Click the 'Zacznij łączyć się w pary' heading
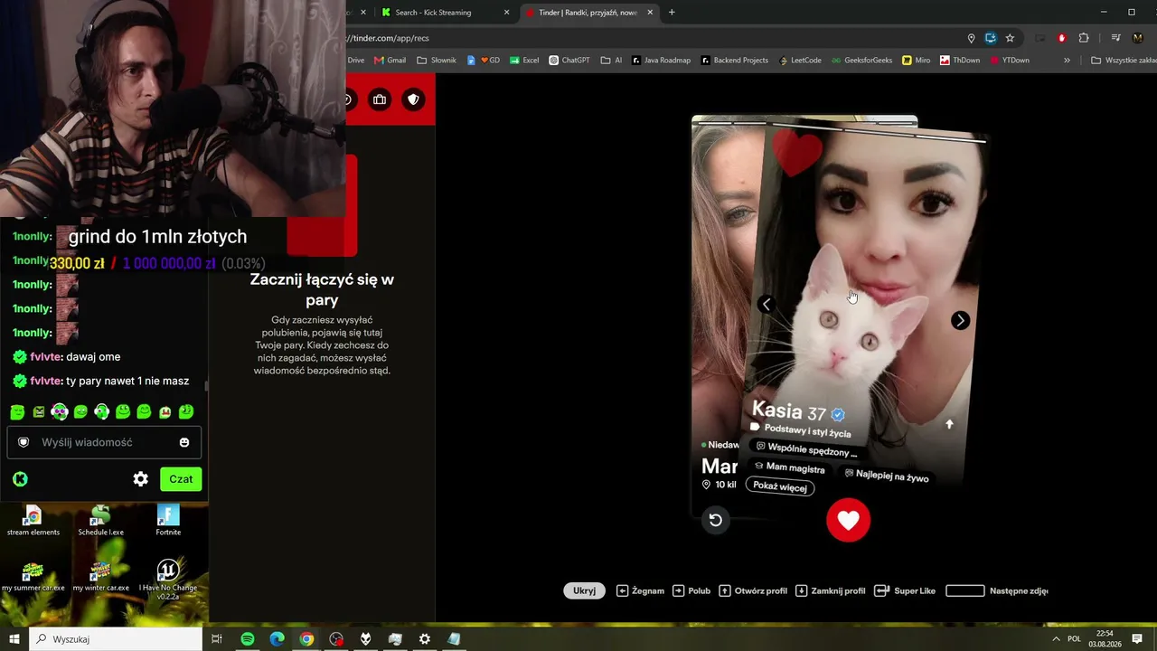The width and height of the screenshot is (1157, 651). pyautogui.click(x=322, y=289)
